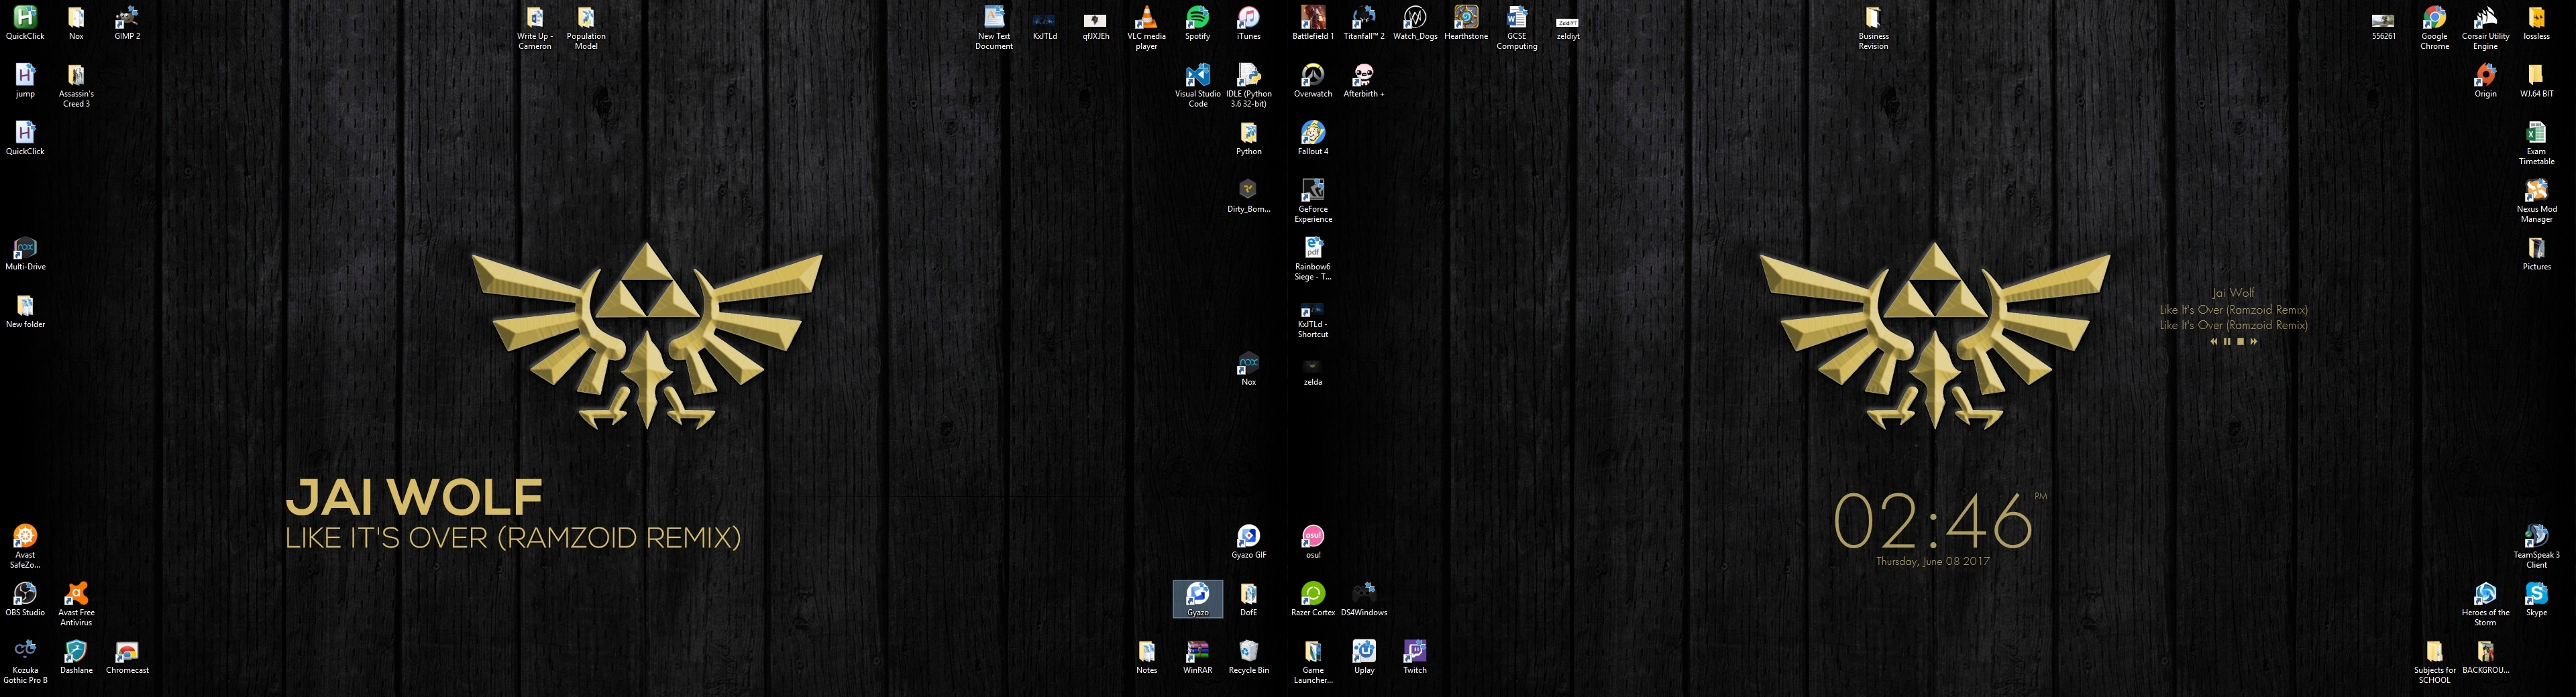Select the zelda file icon

tap(1312, 373)
